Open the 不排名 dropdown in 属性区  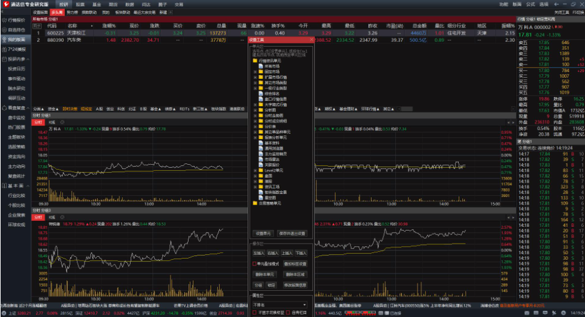[x=279, y=305]
